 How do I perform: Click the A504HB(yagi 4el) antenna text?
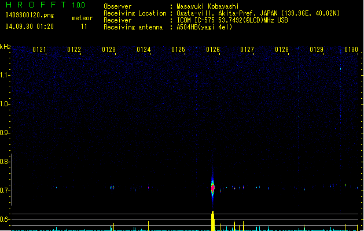[x=204, y=27]
